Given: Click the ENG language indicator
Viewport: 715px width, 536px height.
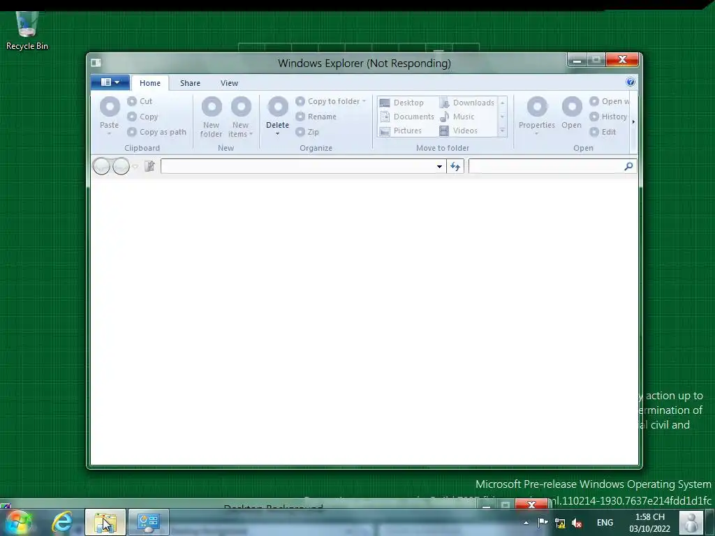Looking at the screenshot, I should coord(605,523).
